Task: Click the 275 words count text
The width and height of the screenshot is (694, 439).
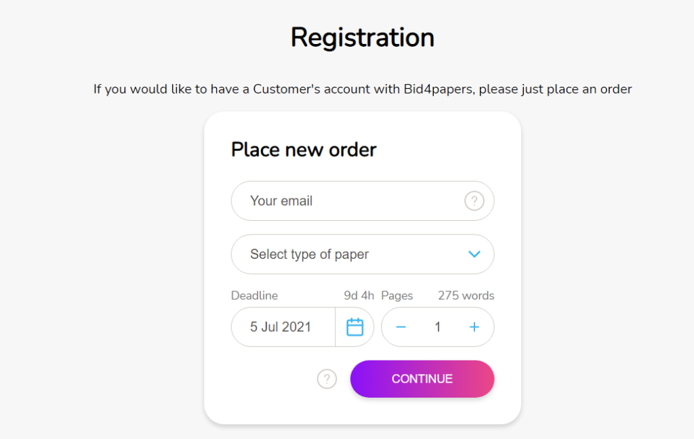Action: (x=466, y=295)
